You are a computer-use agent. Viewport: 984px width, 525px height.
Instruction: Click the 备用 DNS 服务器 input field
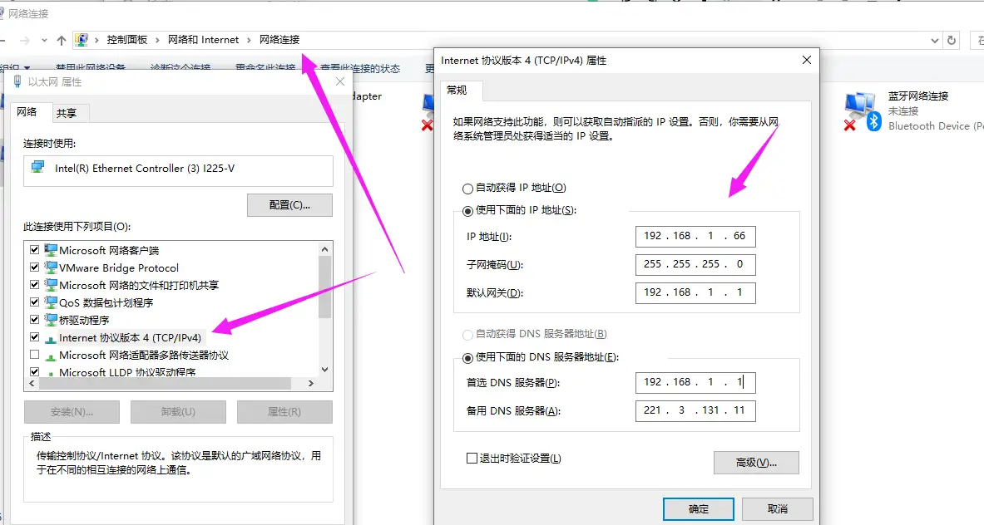[695, 410]
